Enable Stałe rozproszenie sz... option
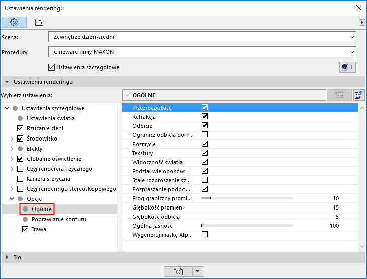 coord(205,180)
